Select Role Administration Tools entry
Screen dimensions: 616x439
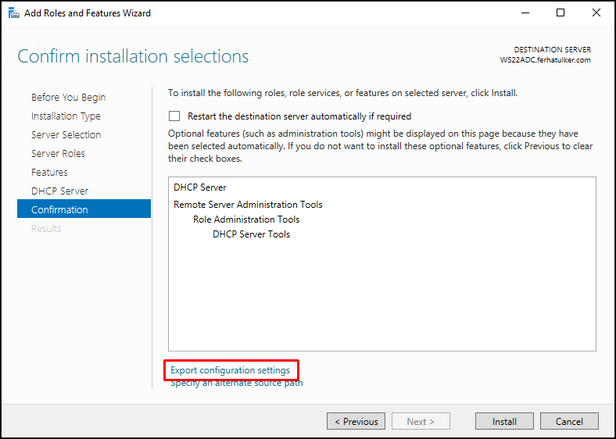[x=246, y=219]
